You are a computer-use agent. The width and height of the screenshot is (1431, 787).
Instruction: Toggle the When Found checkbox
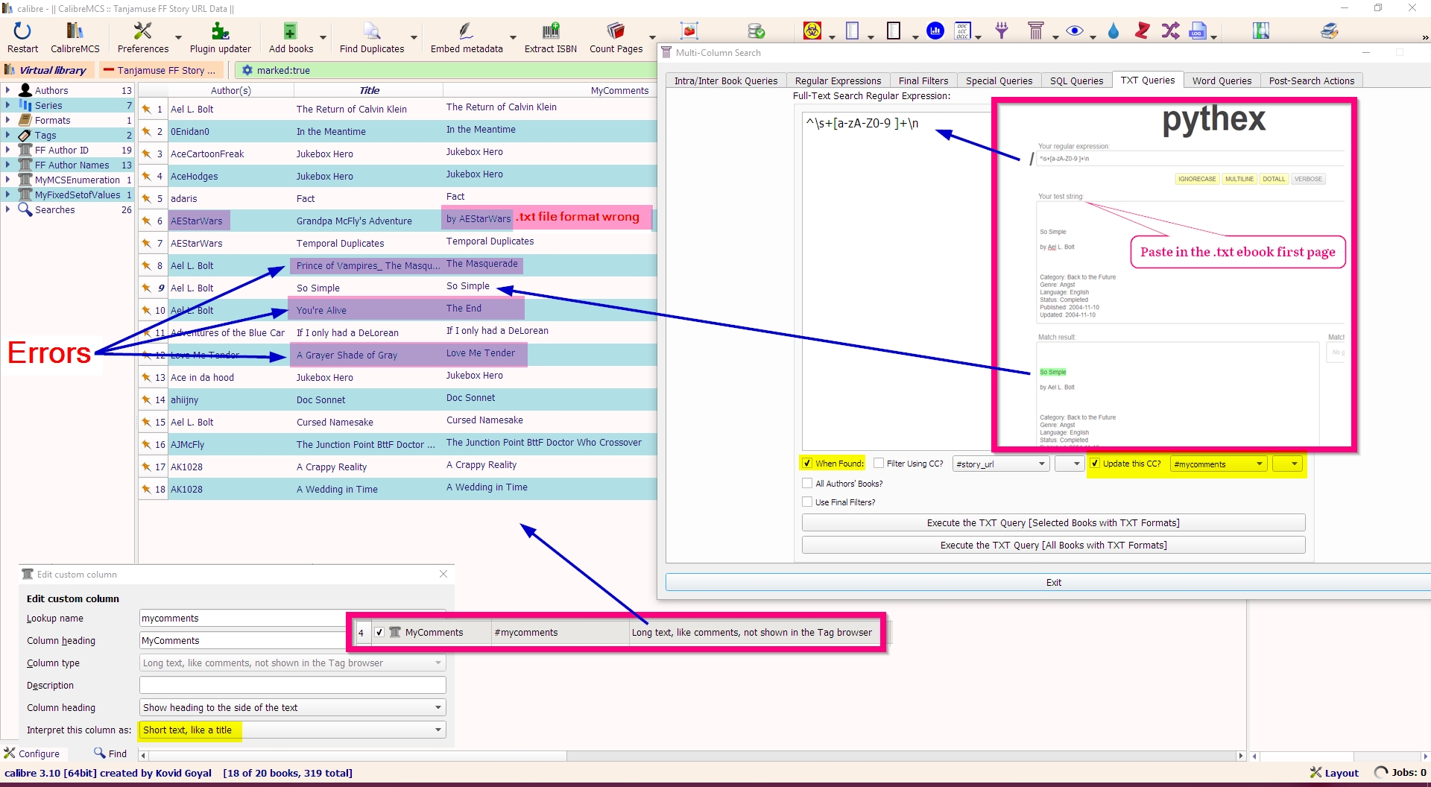coord(806,464)
